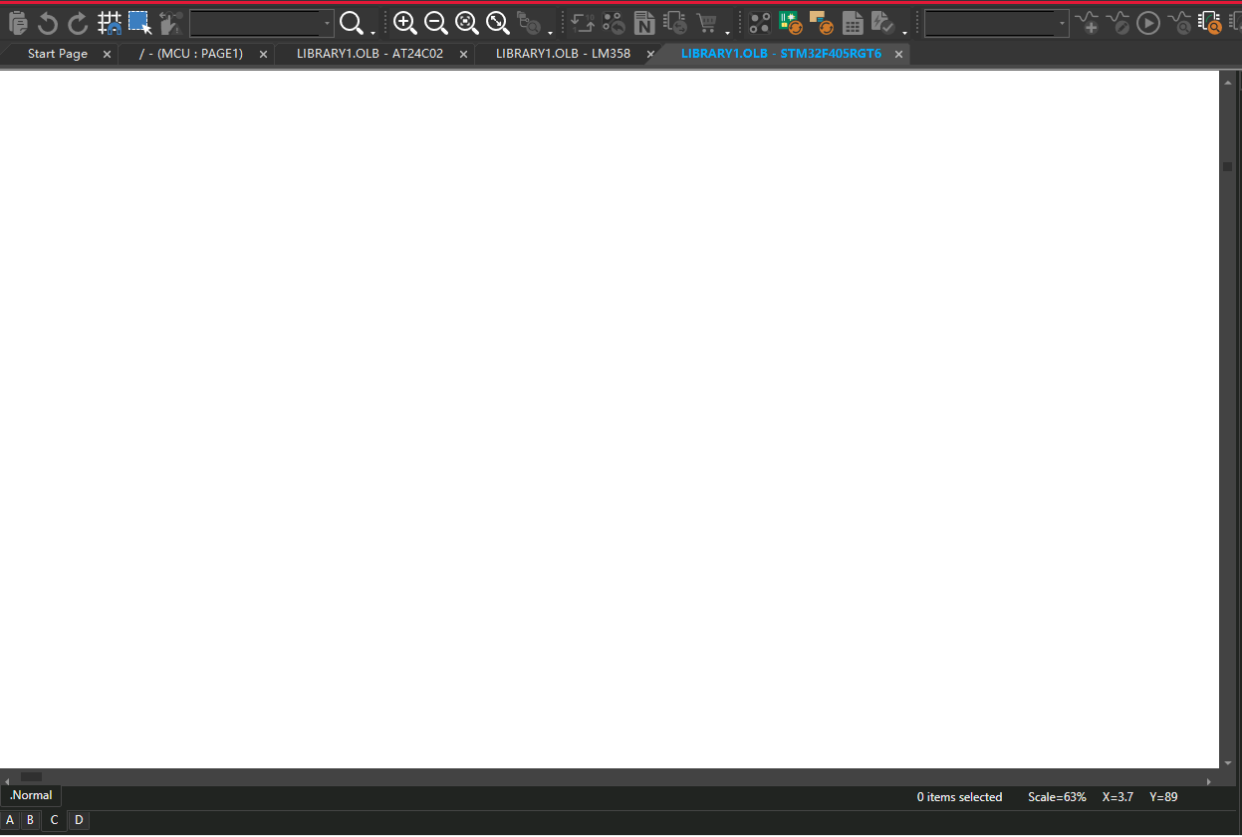The image size is (1242, 837).
Task: Click the chip inspect icon
Action: point(1210,23)
